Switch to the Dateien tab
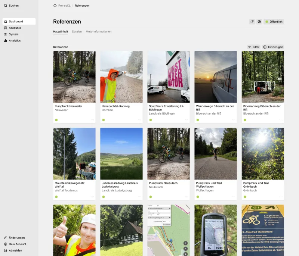 [77, 32]
